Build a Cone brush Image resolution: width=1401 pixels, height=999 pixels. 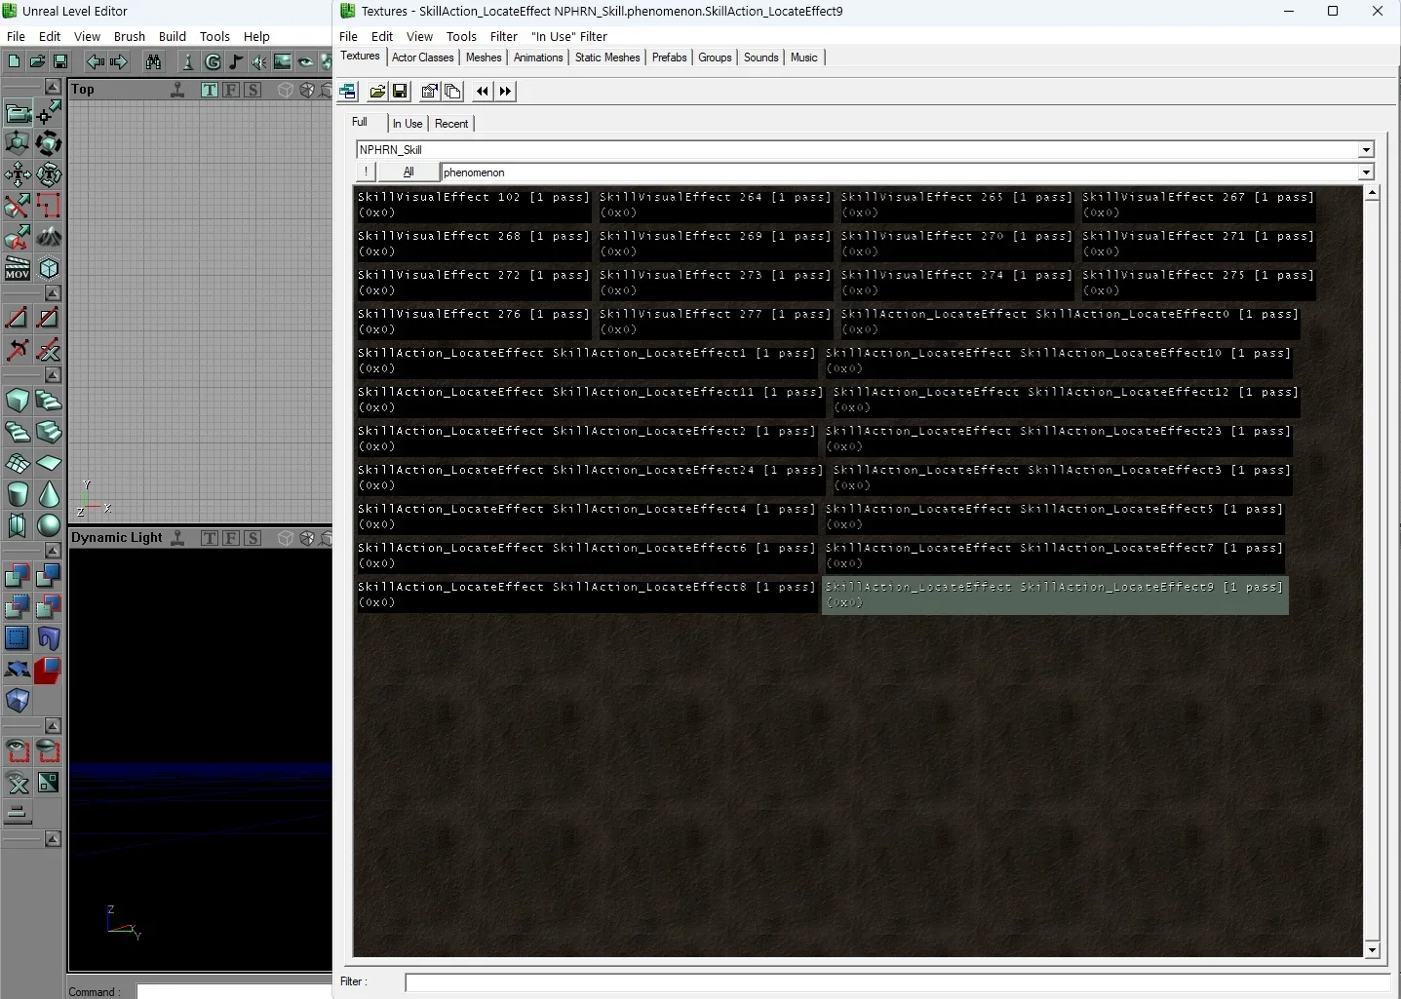click(x=49, y=494)
